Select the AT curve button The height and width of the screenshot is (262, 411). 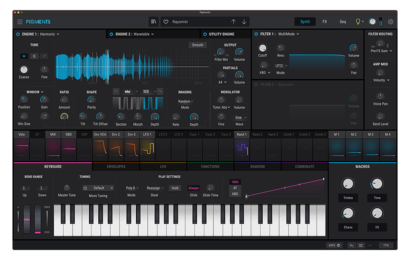point(235,188)
